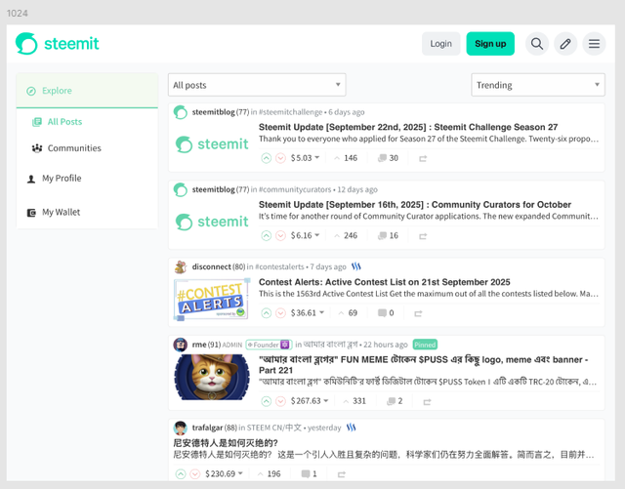Upvote the Contest Alerts post
The width and height of the screenshot is (625, 489).
tap(266, 313)
